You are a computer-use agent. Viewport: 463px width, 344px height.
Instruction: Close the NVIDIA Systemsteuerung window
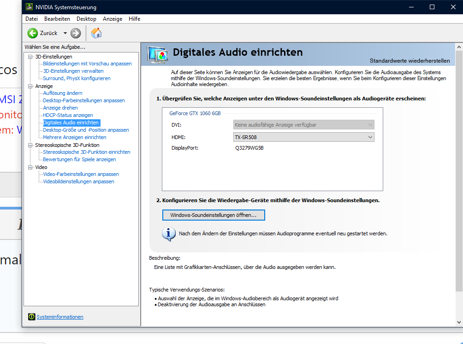[453, 7]
